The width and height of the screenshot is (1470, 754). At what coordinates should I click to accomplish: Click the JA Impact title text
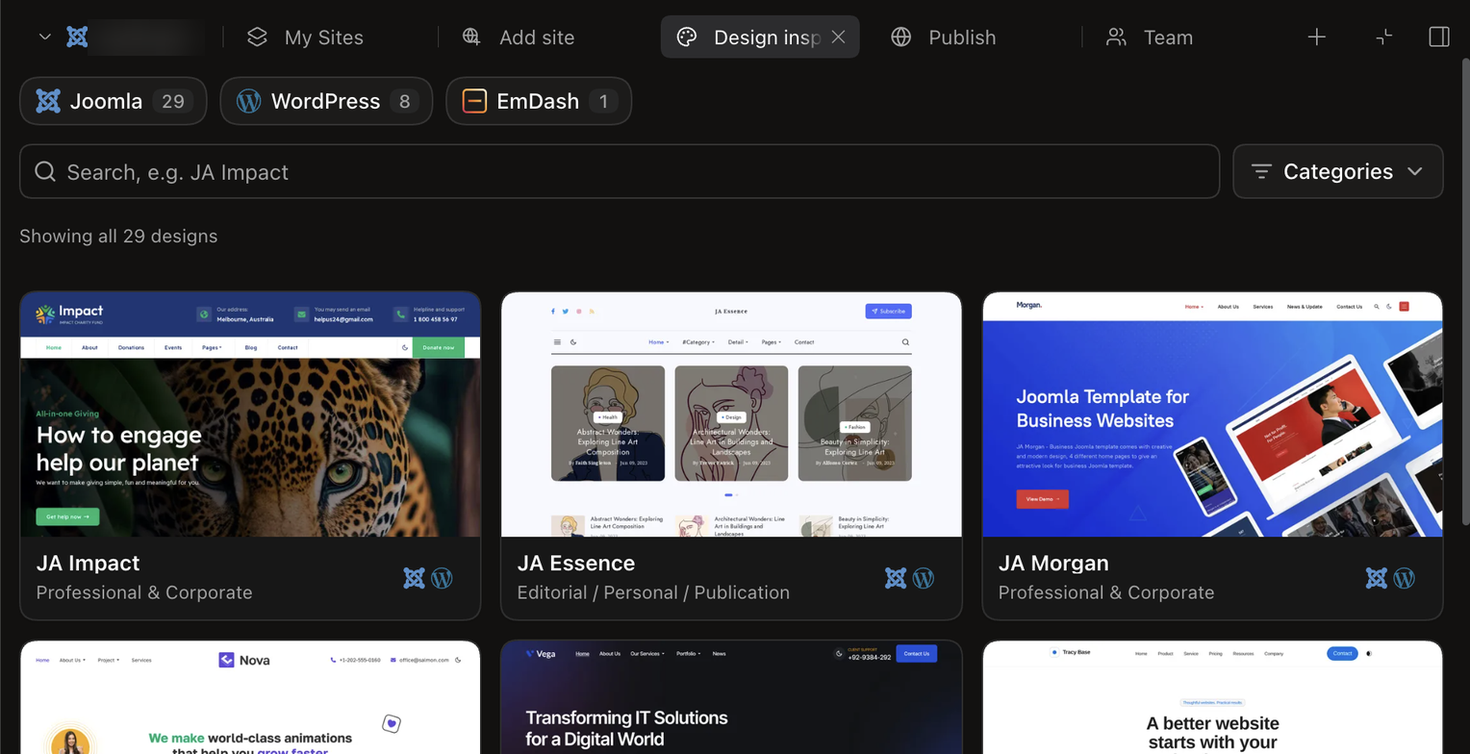(x=88, y=563)
